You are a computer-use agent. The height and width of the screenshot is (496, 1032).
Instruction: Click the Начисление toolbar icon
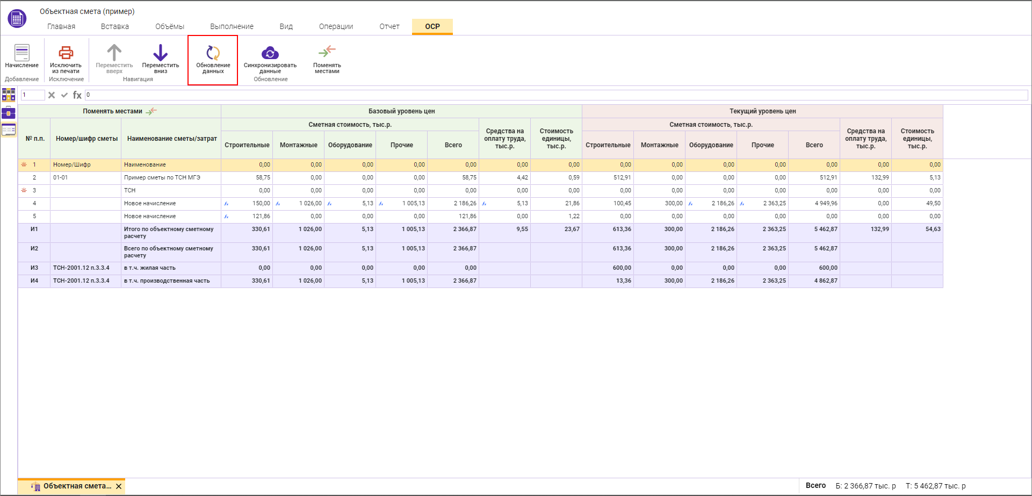point(21,53)
